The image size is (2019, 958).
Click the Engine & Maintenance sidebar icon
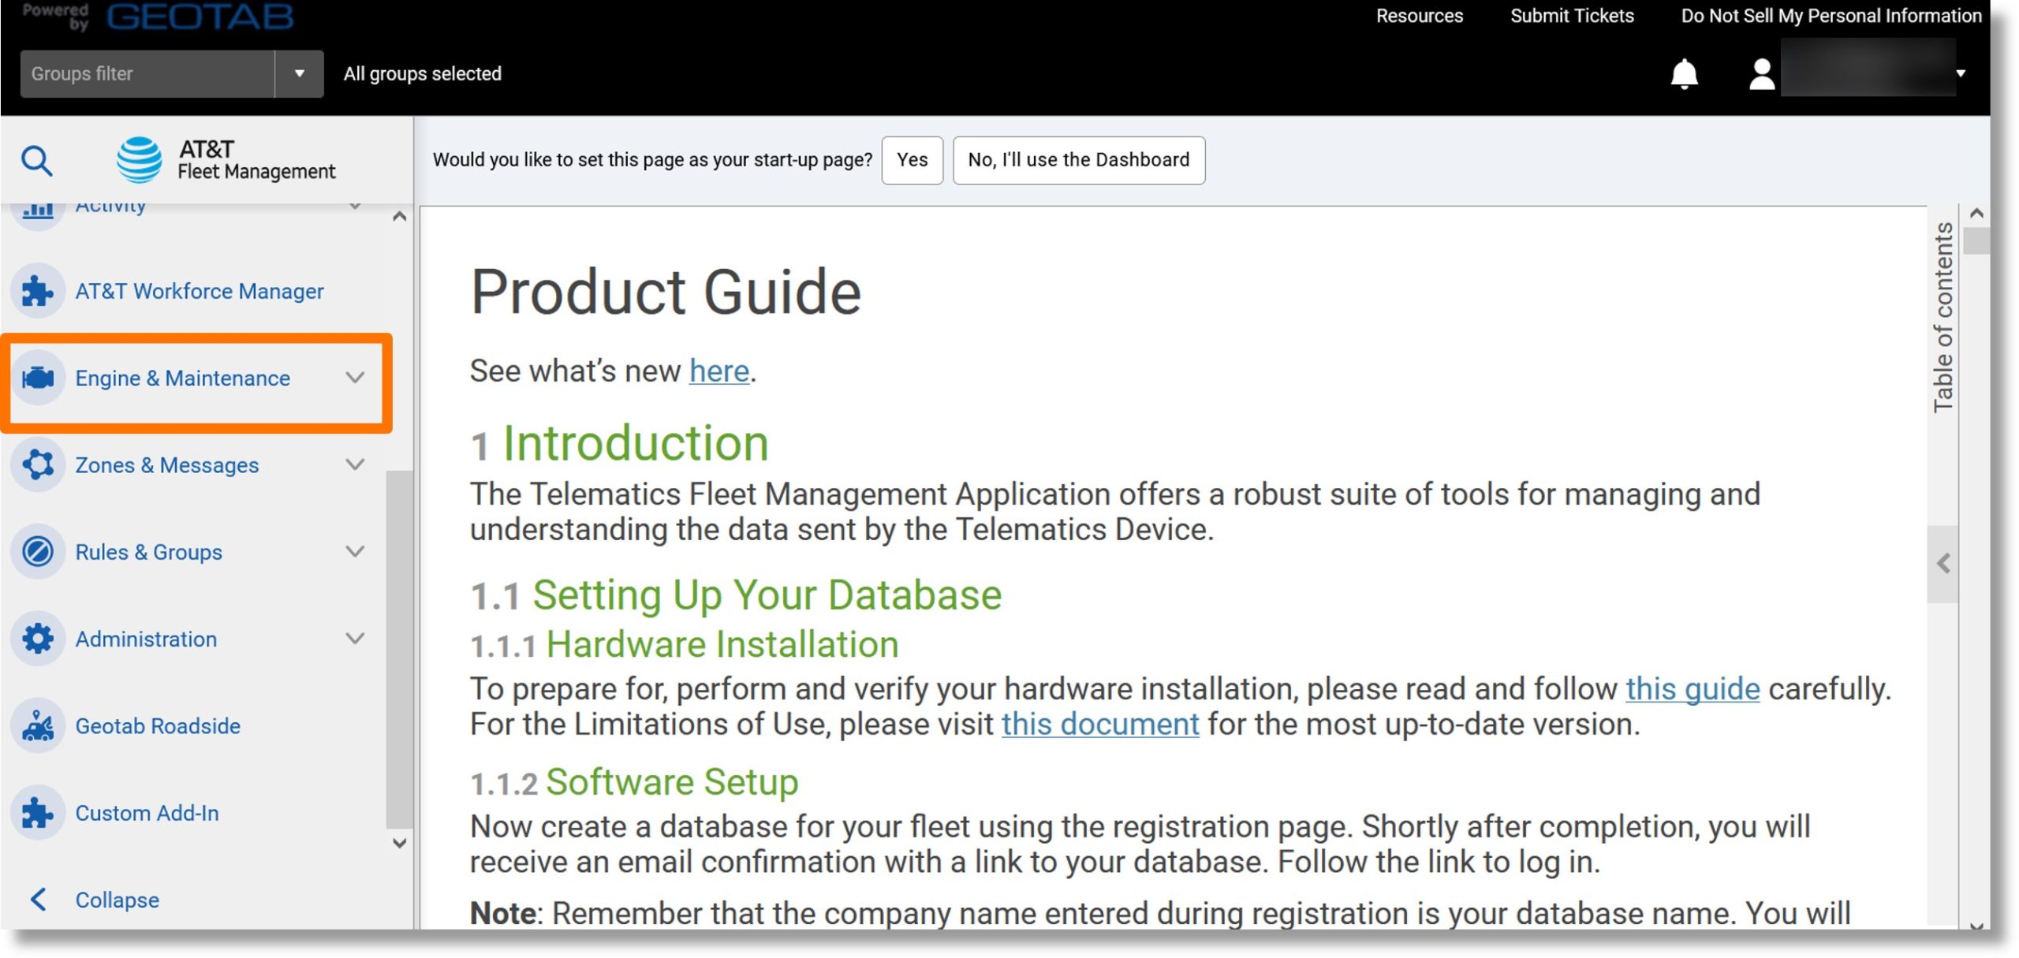click(x=37, y=377)
